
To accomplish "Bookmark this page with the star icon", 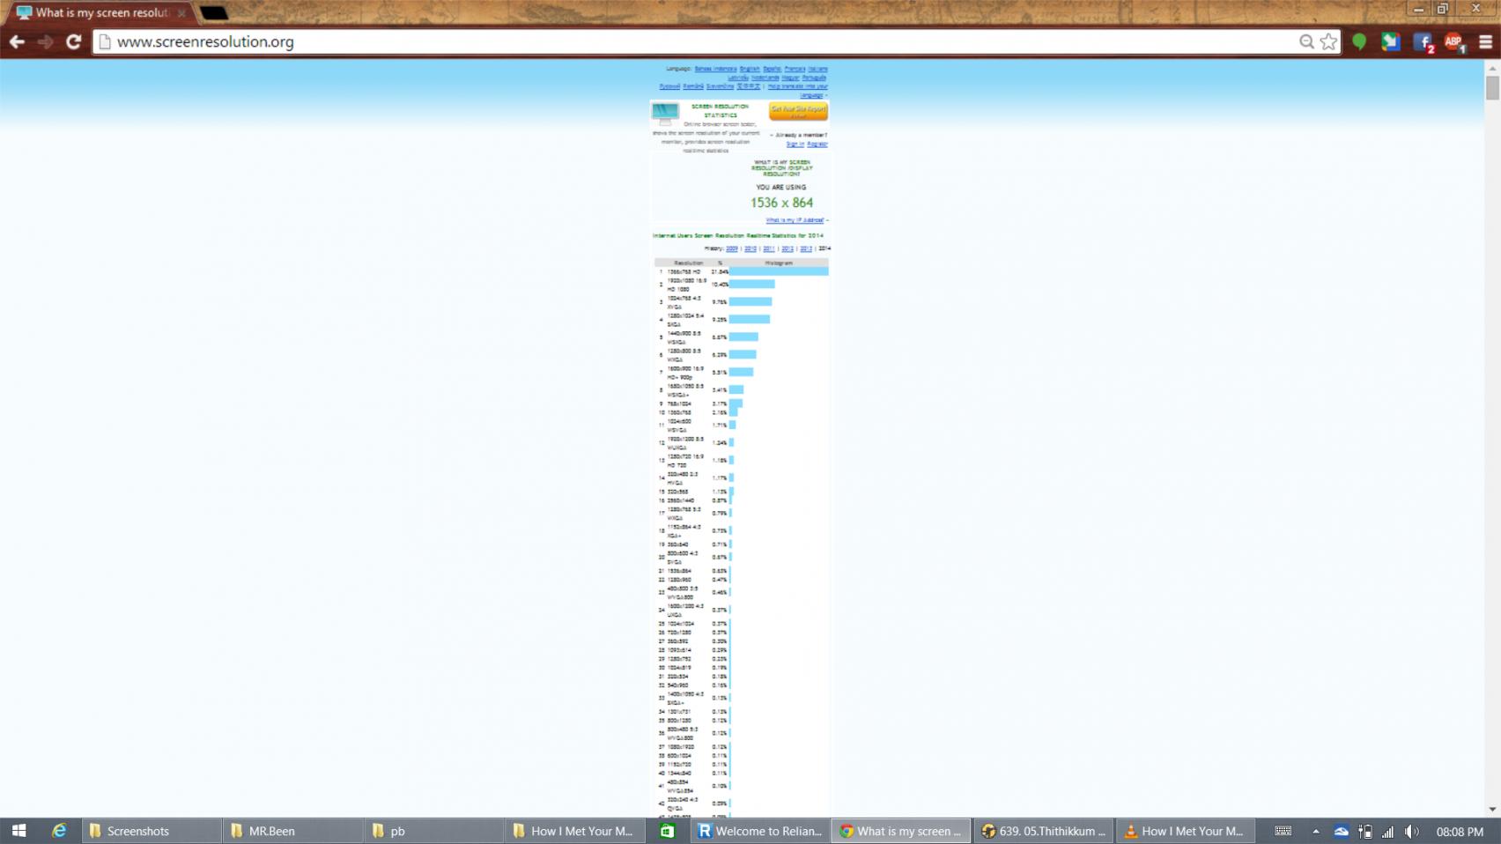I will [1328, 41].
